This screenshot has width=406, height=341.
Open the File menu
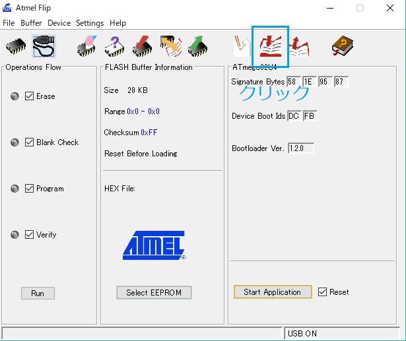click(x=9, y=23)
